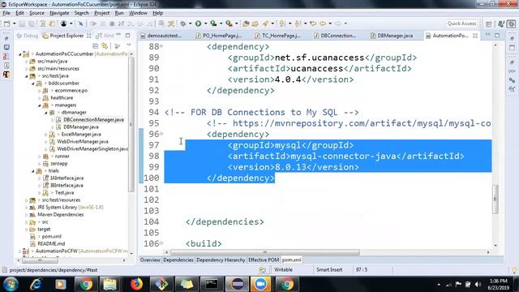Switch to the TC_HomePage.j... editor tab

(277, 36)
